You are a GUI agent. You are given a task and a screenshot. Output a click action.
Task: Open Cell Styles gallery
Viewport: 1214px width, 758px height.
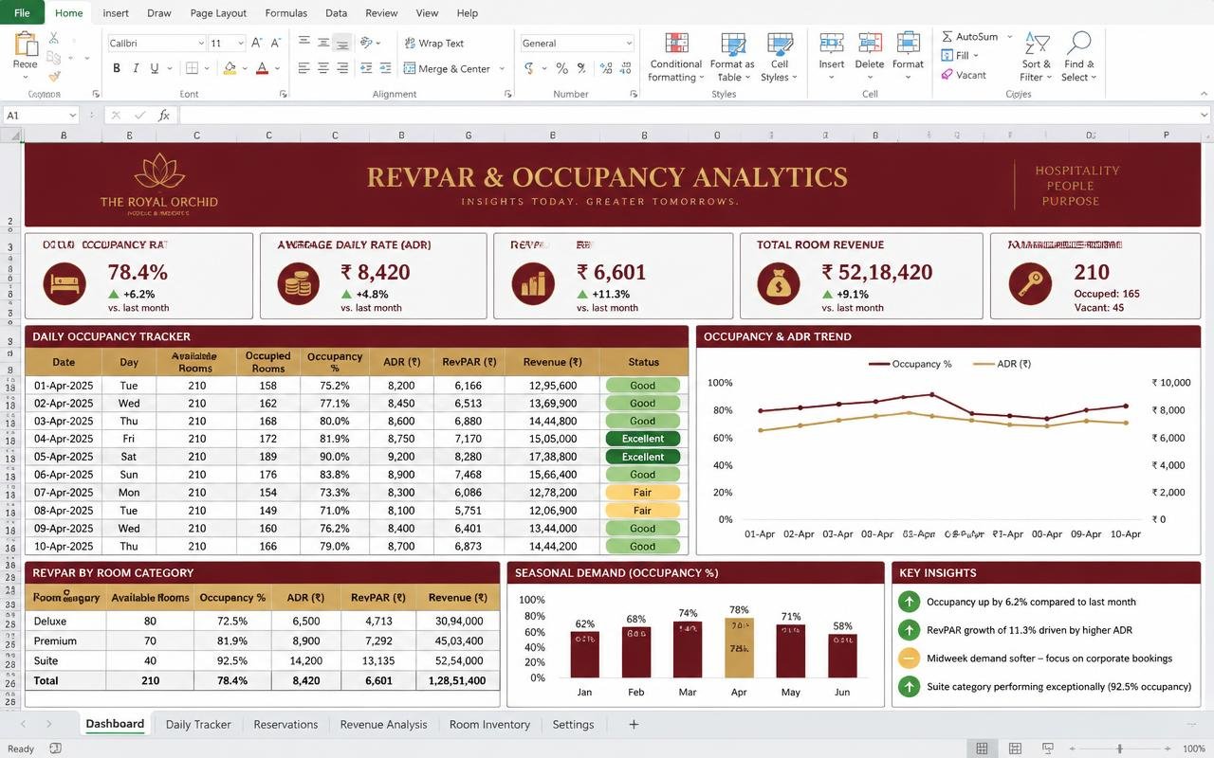[x=780, y=57]
